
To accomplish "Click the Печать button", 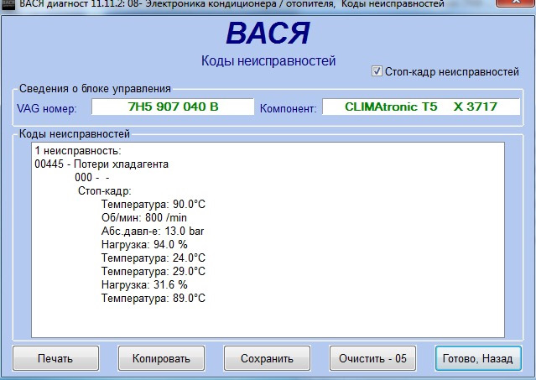I will click(55, 358).
